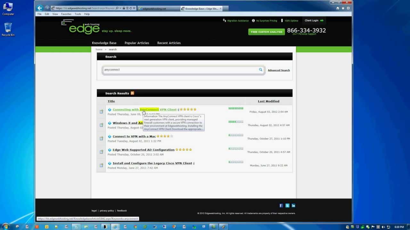This screenshot has width=410, height=230.
Task: Click the article icon for Connect to VPN with a Mac row
Action: (x=101, y=138)
